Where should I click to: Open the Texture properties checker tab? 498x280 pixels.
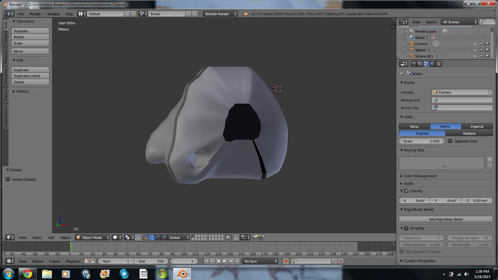(x=439, y=64)
